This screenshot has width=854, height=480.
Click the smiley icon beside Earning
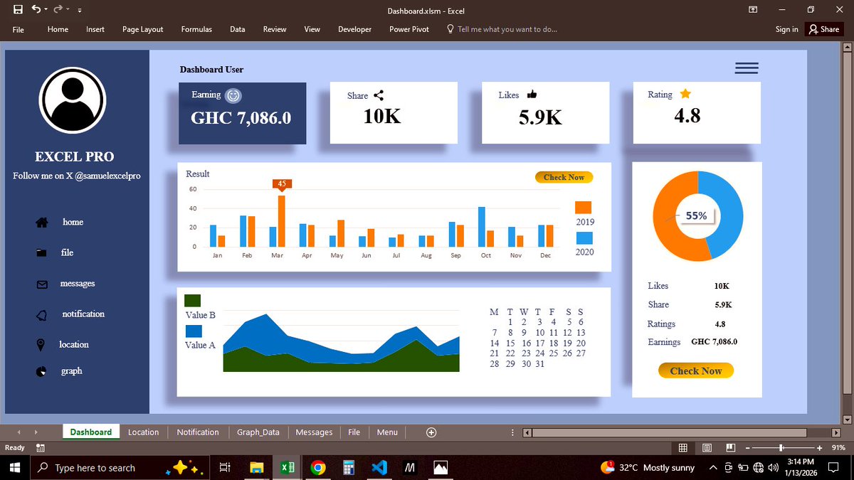[x=233, y=95]
